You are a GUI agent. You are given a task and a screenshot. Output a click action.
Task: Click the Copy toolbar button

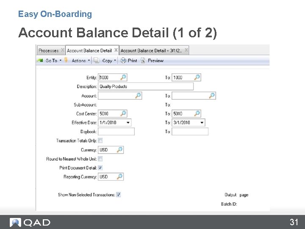pos(105,61)
